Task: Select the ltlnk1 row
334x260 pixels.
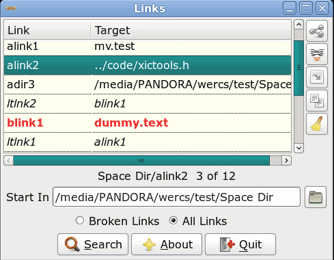Action: 148,142
